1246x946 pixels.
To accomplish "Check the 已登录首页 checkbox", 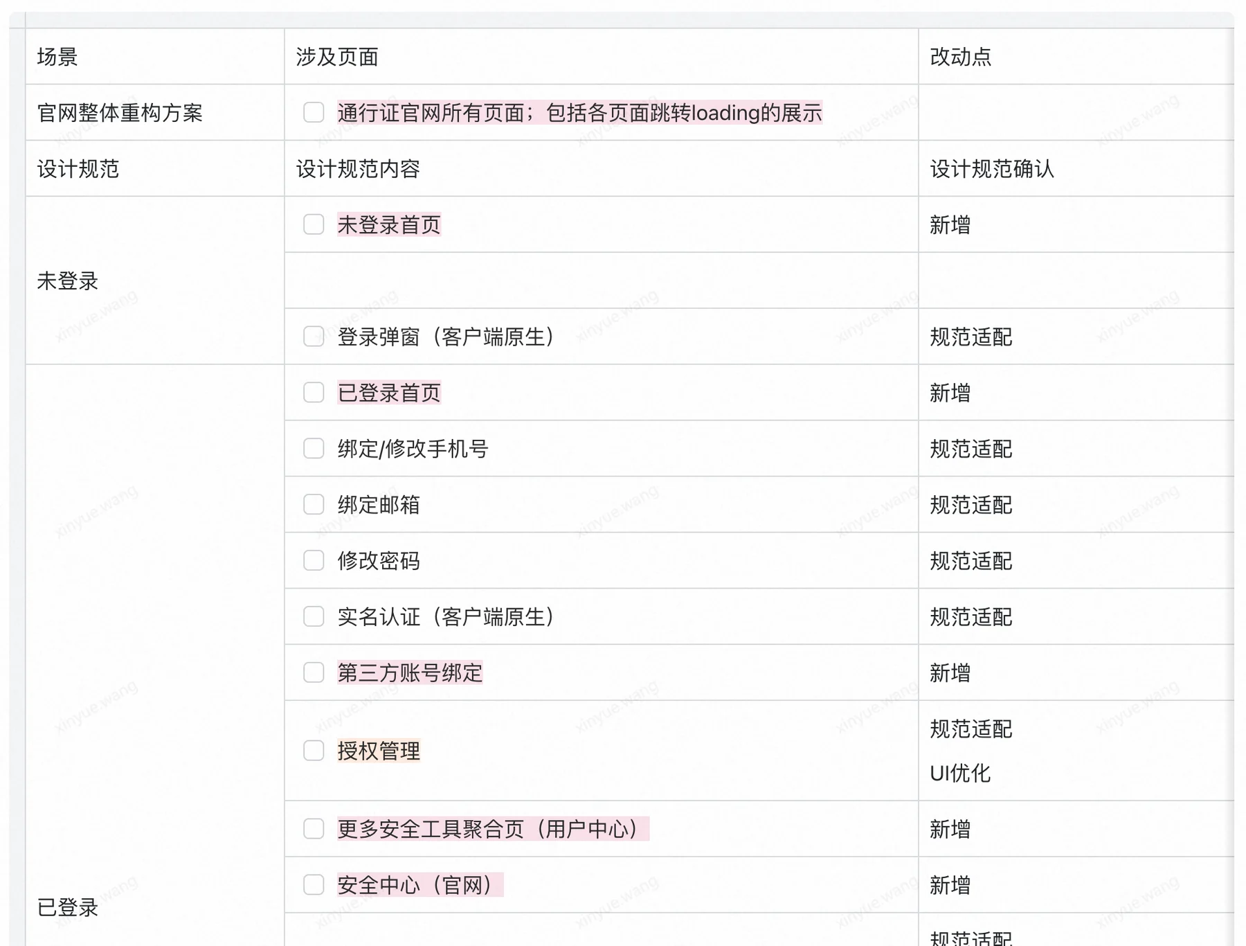I will click(314, 393).
